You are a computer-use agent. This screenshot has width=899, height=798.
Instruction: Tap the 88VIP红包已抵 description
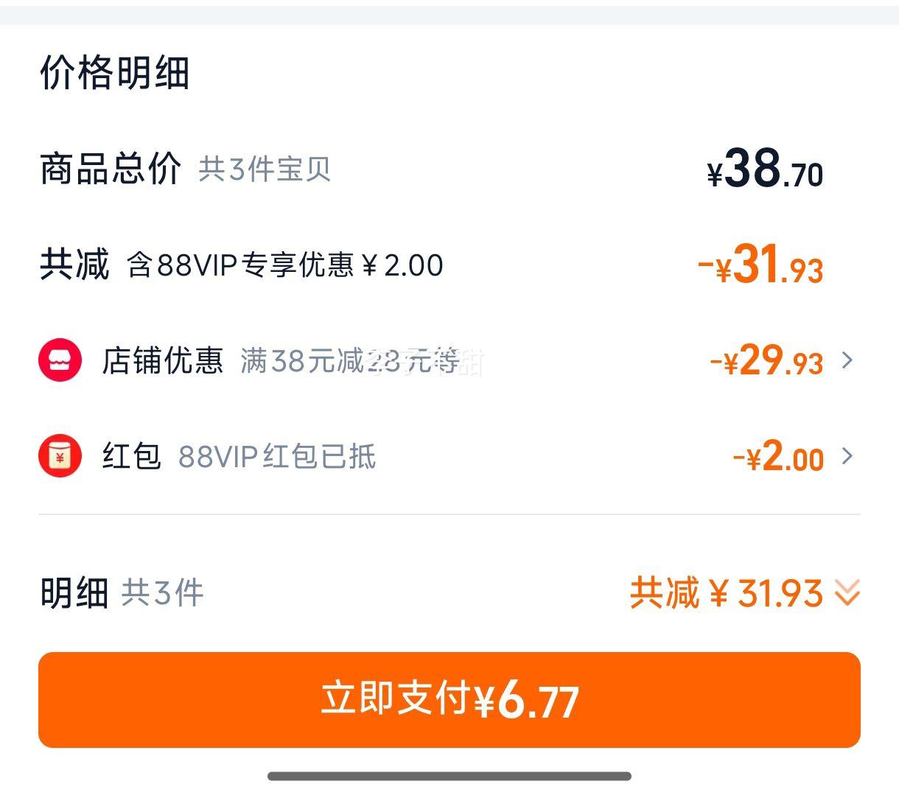coord(277,457)
